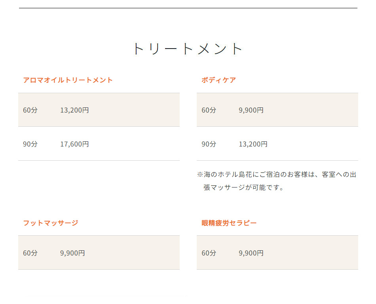Screen dimensions: 376x304
Task: Click the note about 海のホテル島花 guests
Action: (277, 181)
